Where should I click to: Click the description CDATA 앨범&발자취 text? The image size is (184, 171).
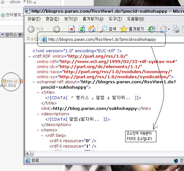78,119
